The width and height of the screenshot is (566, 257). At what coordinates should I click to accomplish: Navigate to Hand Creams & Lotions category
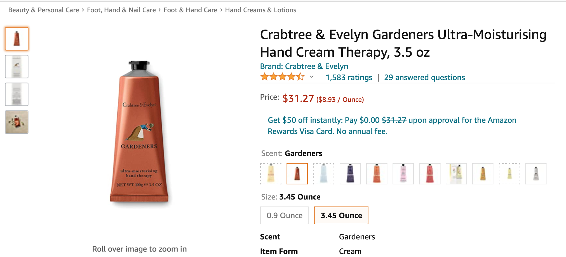(x=260, y=10)
